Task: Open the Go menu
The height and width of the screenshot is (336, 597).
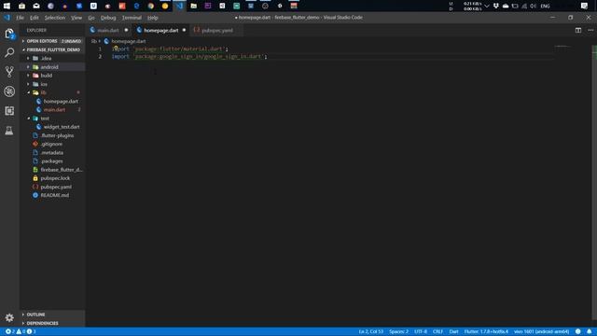Action: click(91, 18)
